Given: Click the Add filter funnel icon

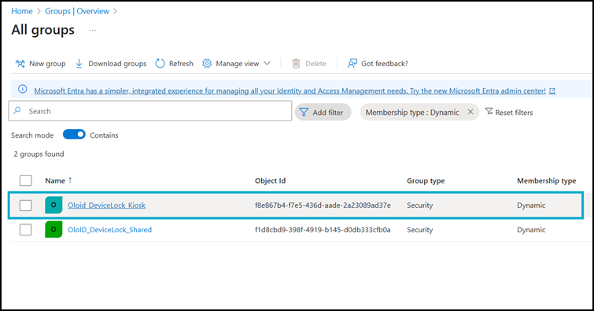Looking at the screenshot, I should tap(304, 113).
